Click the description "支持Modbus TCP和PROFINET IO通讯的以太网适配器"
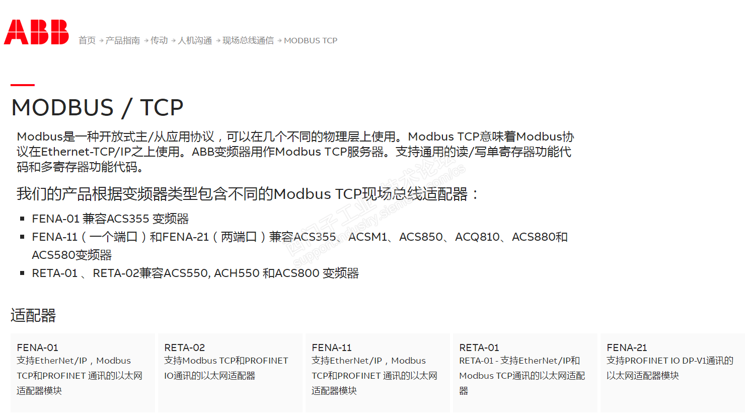 pos(226,368)
